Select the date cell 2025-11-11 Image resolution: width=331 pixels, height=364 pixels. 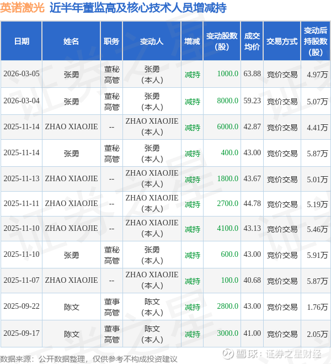22,203
